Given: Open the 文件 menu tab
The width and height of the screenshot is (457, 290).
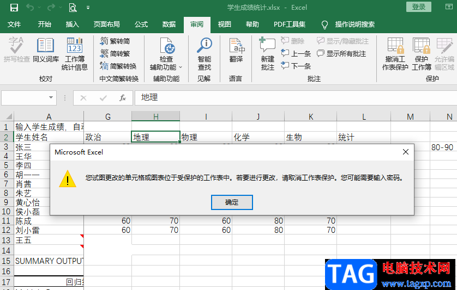Looking at the screenshot, I should (14, 24).
